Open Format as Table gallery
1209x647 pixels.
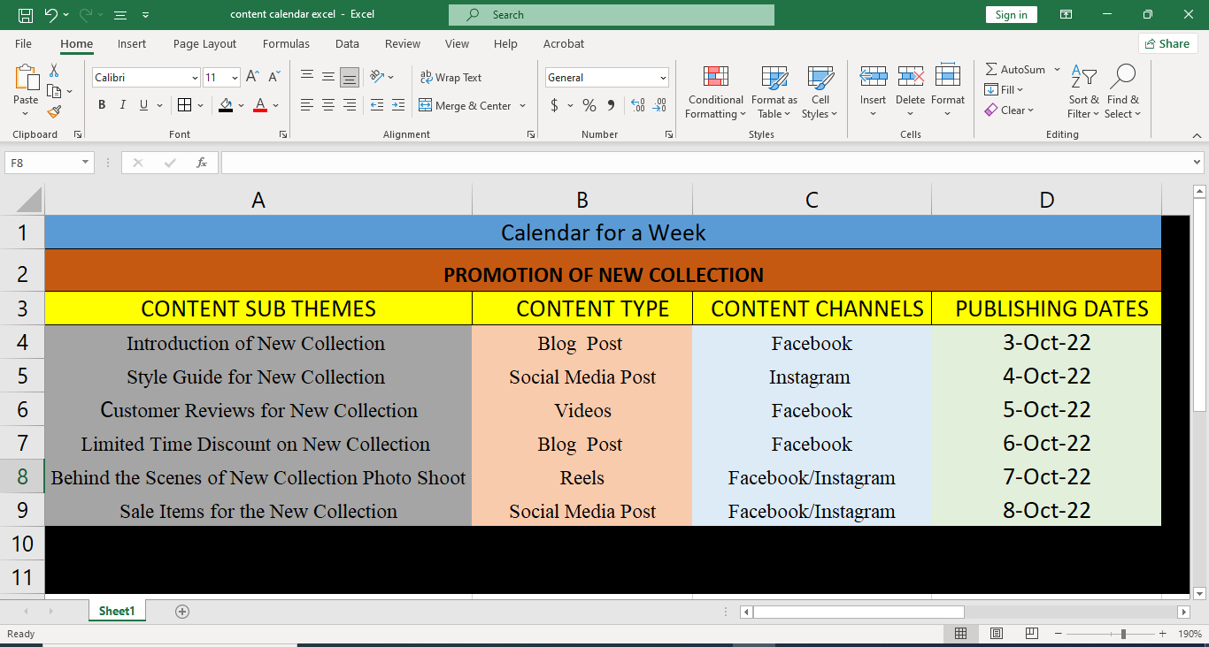point(774,92)
